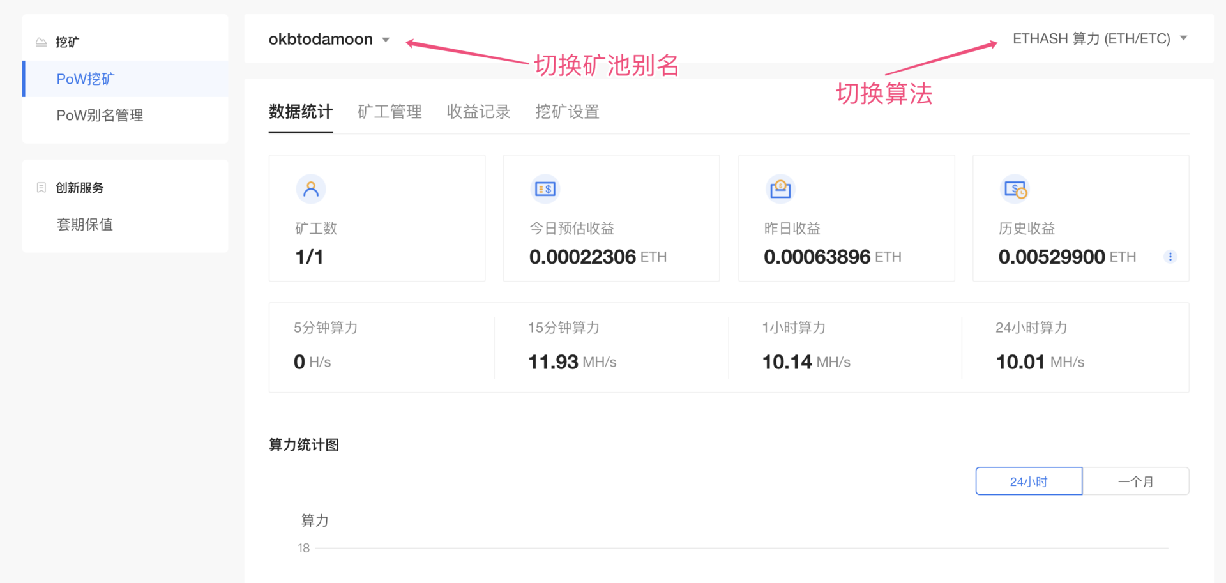The image size is (1226, 583).
Task: Click the 5分钟算力 value 0 H/s
Action: pos(312,362)
